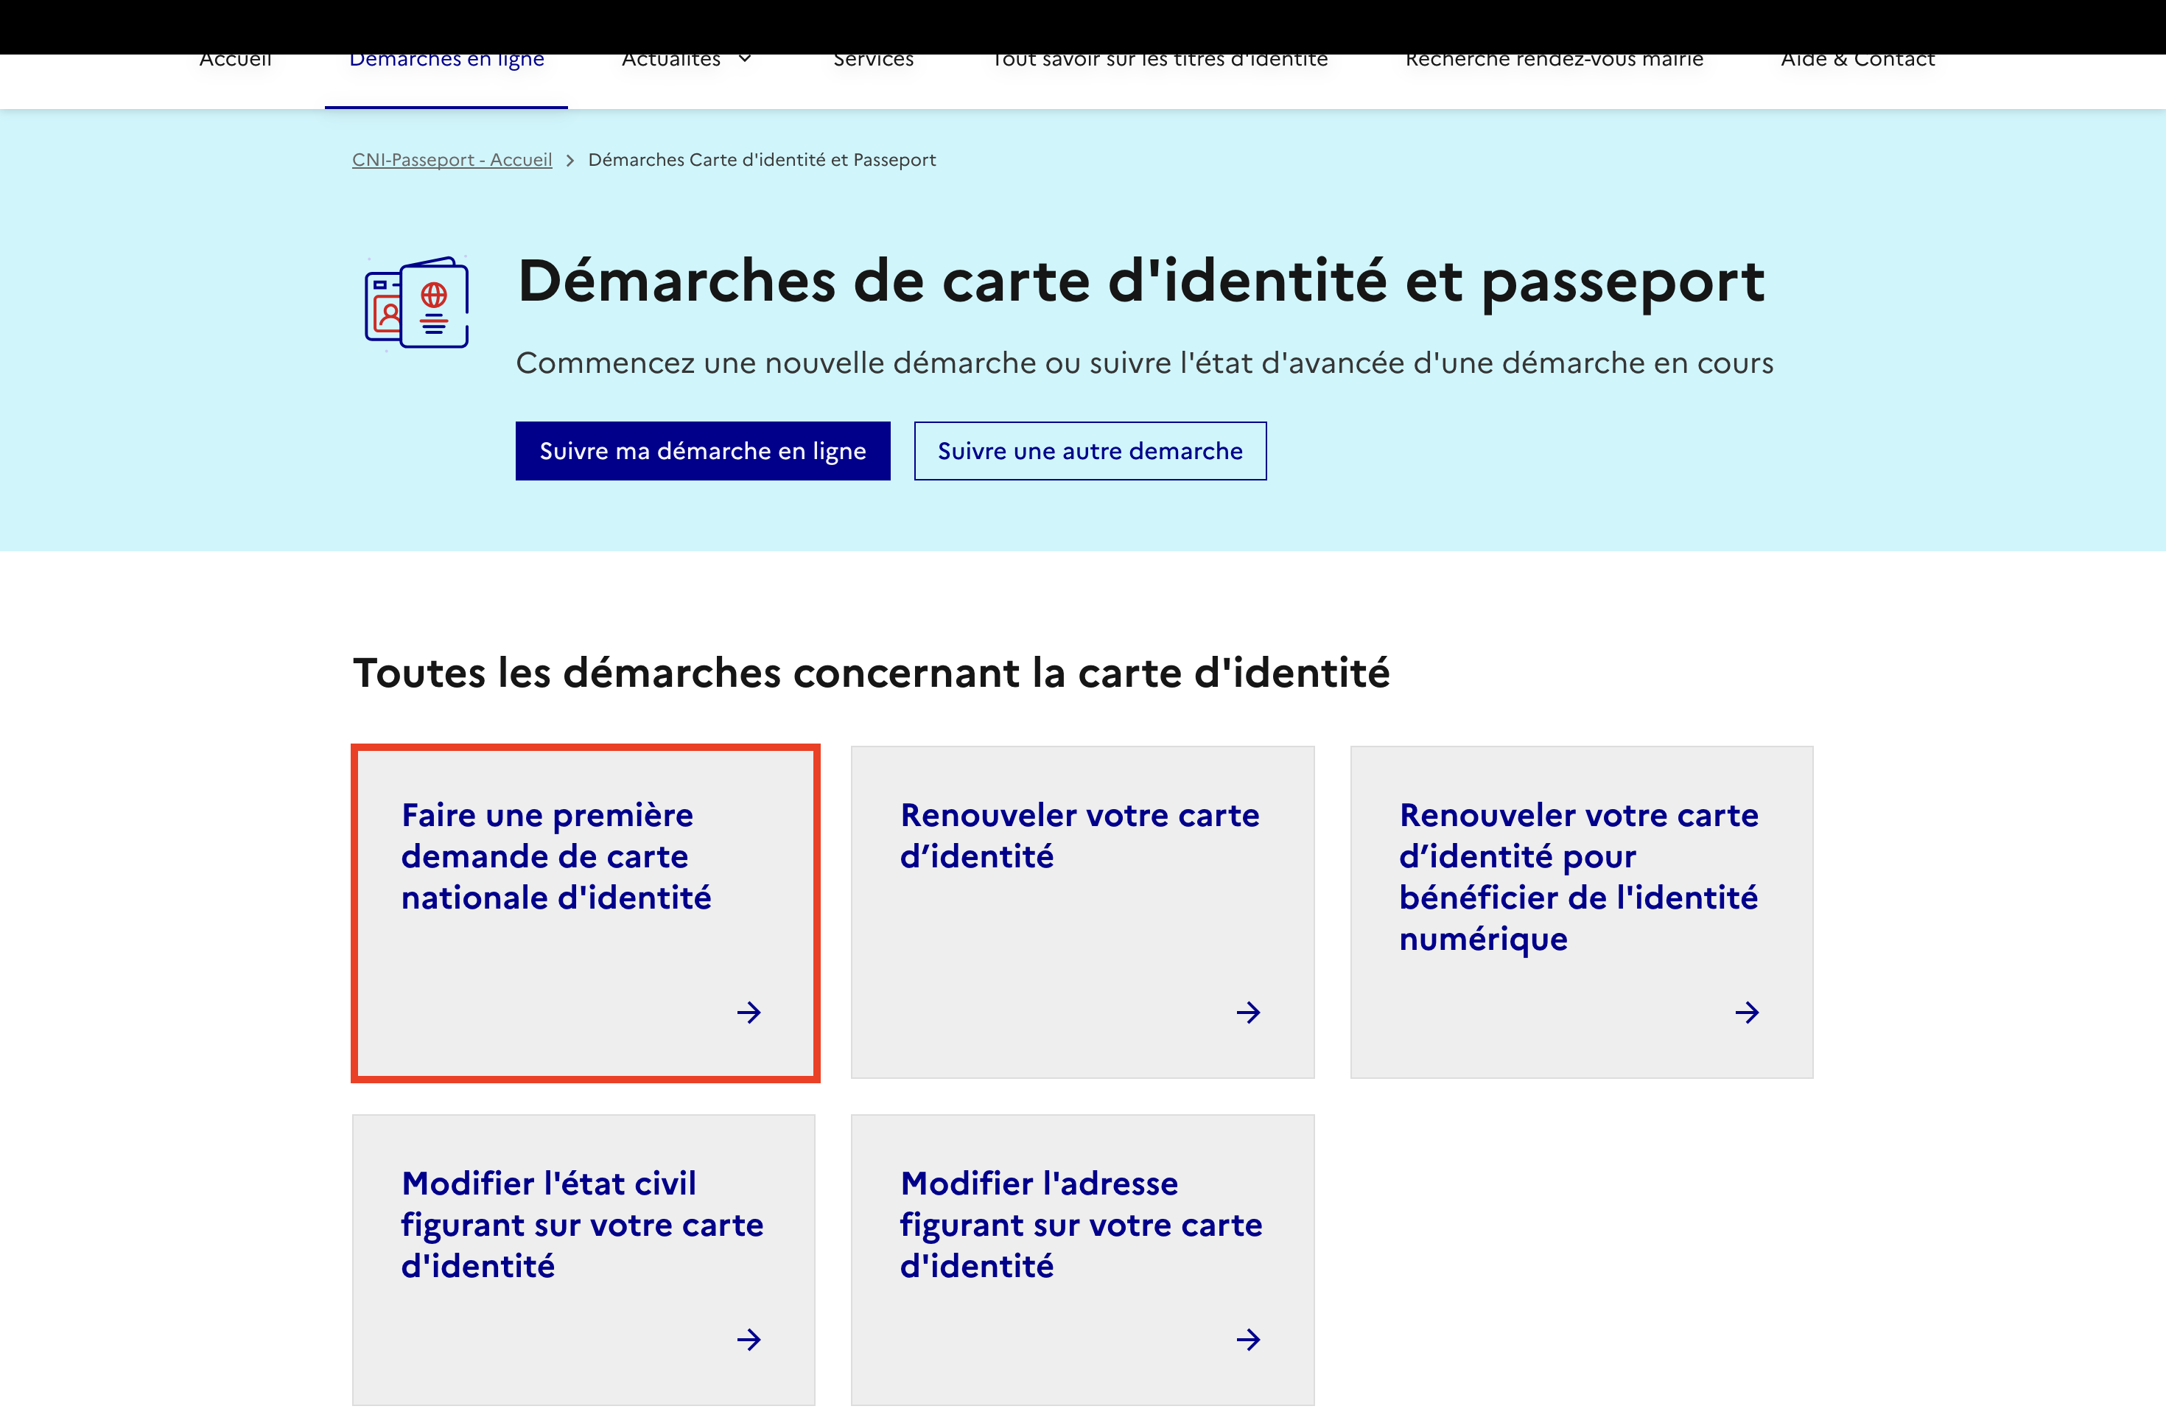This screenshot has width=2166, height=1409.
Task: Click the arrow on the Renouveler votre carte card
Action: tap(1249, 1012)
